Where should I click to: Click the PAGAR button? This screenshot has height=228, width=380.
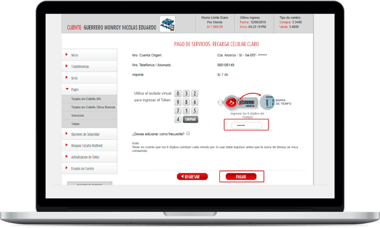point(241,176)
